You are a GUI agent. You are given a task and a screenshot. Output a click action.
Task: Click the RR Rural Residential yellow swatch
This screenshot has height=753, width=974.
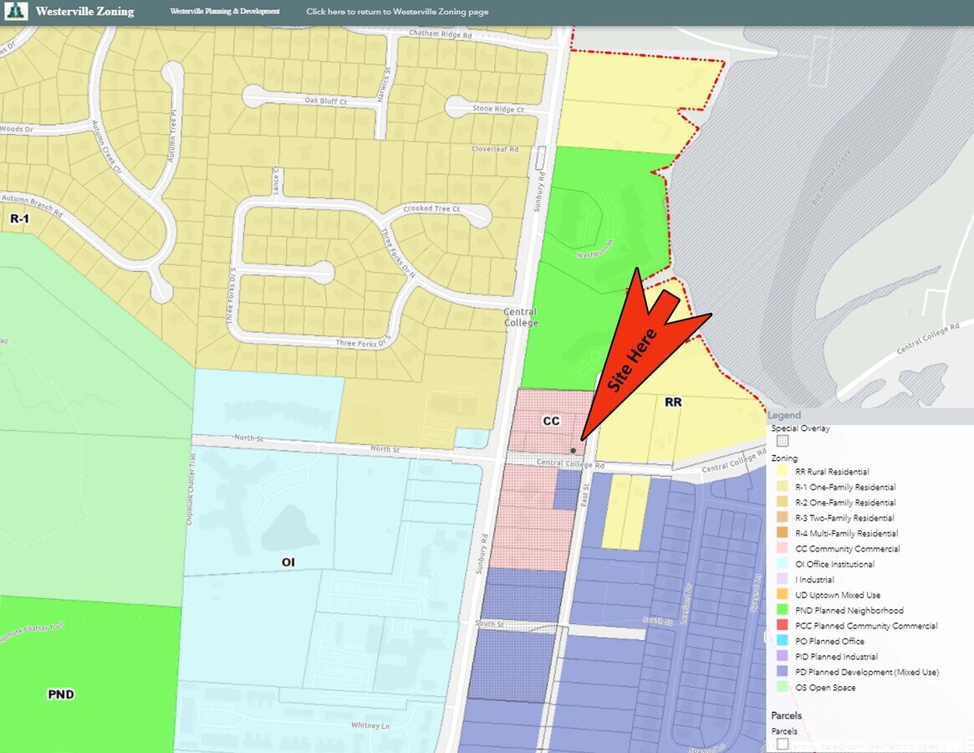point(782,472)
